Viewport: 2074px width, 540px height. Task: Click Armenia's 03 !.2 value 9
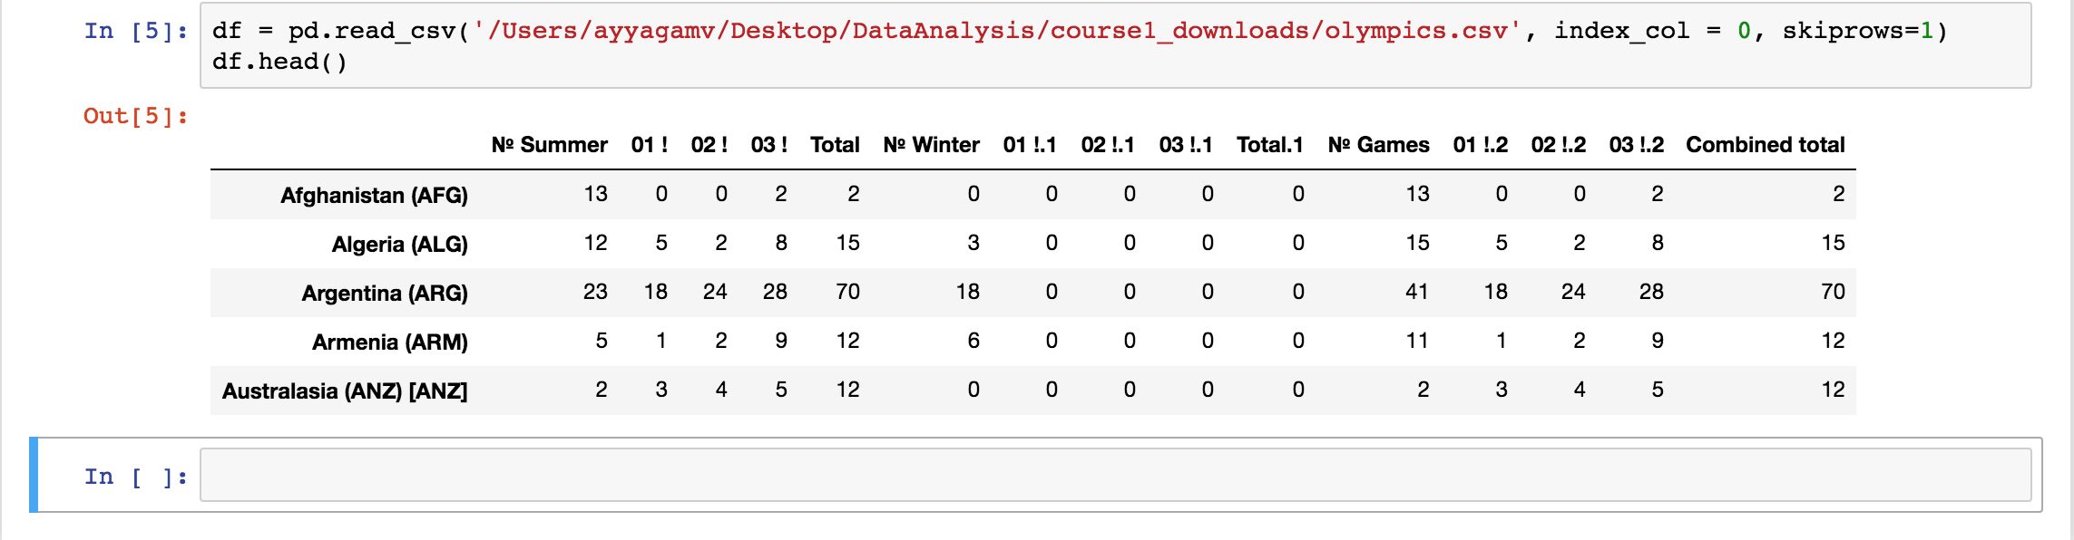[1658, 341]
